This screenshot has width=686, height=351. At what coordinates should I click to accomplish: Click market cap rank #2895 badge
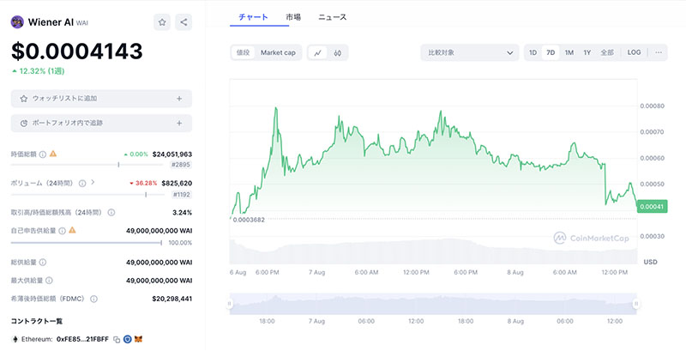pyautogui.click(x=181, y=165)
